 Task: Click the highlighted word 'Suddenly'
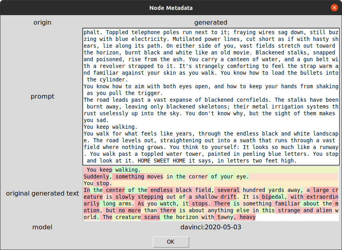(x=96, y=176)
